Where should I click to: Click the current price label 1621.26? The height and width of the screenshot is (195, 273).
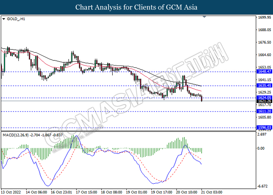[x=264, y=101]
